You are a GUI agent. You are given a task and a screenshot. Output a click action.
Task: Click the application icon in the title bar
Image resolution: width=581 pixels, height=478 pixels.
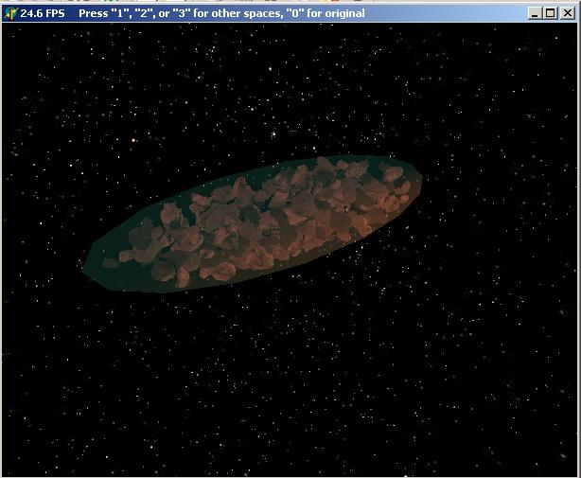(10, 13)
